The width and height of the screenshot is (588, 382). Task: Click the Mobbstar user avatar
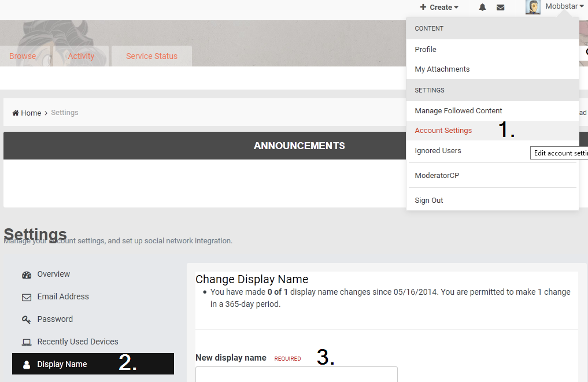tap(532, 7)
